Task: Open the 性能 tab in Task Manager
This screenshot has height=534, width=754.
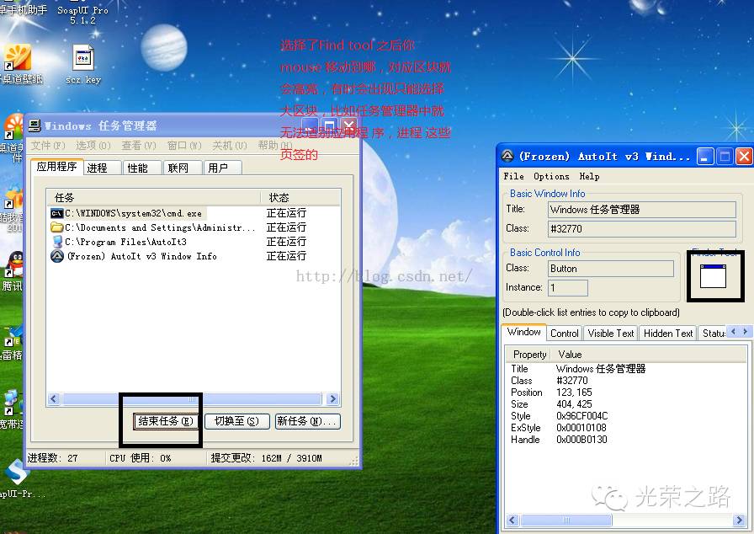Action: 137,168
